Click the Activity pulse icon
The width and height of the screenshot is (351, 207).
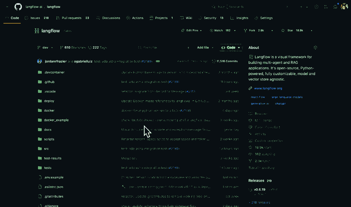point(250,134)
